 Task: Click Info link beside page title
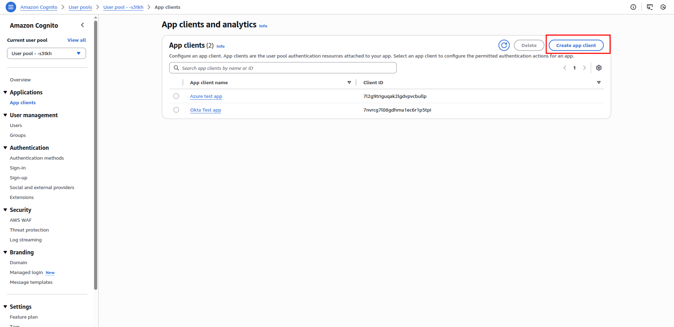coord(263,26)
